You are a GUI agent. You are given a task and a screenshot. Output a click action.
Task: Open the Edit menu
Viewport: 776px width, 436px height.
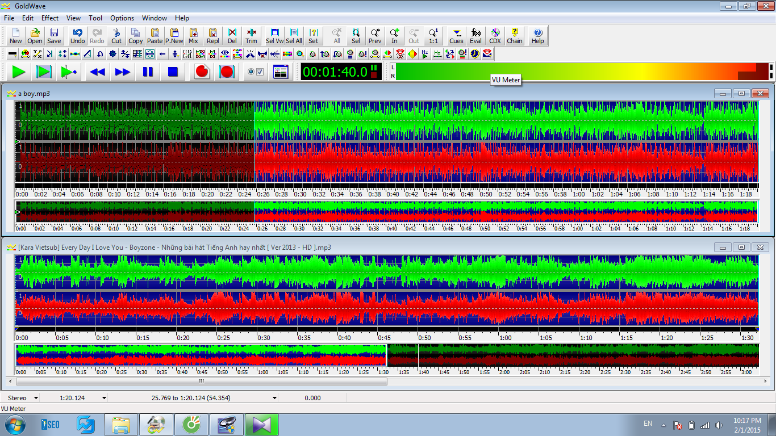(x=28, y=18)
